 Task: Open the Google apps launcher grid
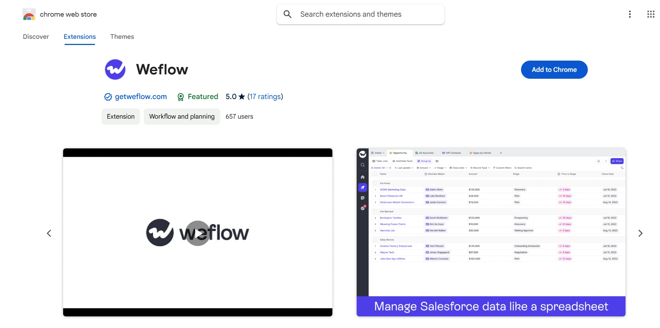(x=650, y=14)
